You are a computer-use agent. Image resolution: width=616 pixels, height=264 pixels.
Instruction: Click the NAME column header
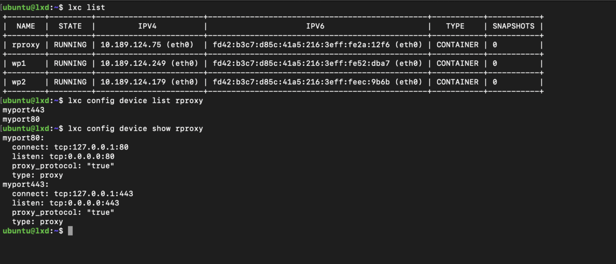26,26
